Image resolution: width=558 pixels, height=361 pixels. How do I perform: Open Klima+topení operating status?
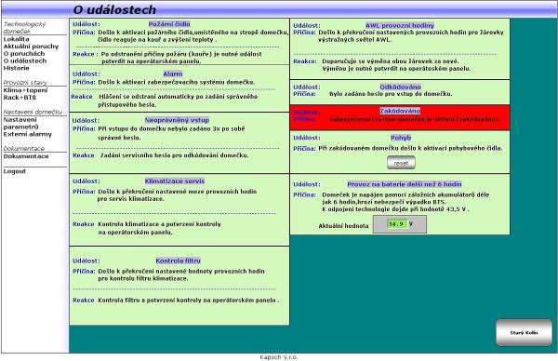[x=25, y=90]
